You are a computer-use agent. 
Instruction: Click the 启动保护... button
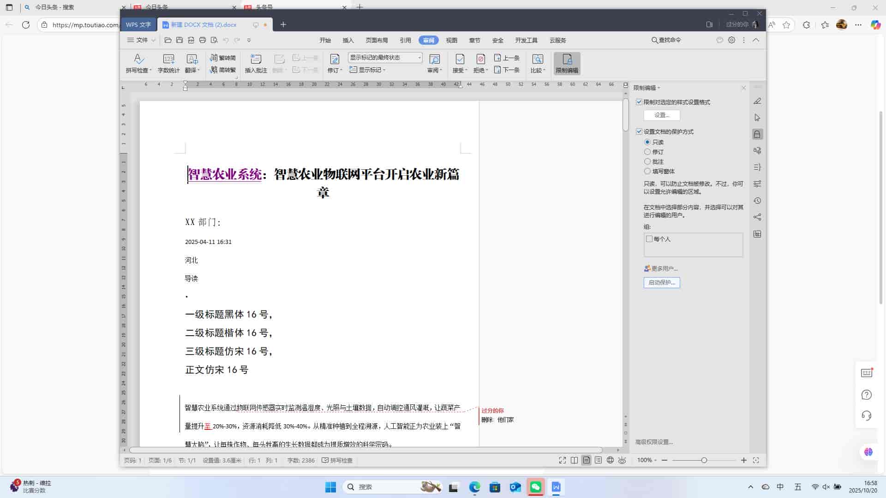662,283
